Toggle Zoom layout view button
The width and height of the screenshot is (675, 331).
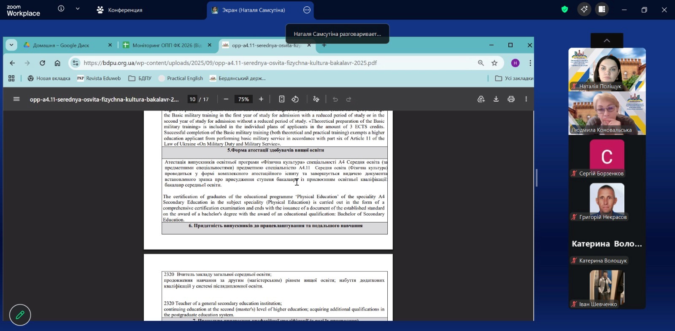tap(602, 9)
